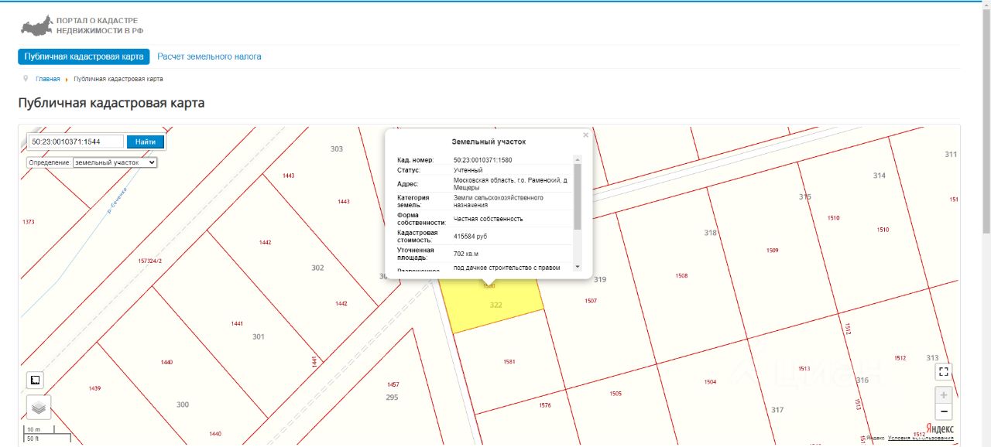Click the popup info scrollbar thumb
Screen dimensions: 991x447
point(577,196)
